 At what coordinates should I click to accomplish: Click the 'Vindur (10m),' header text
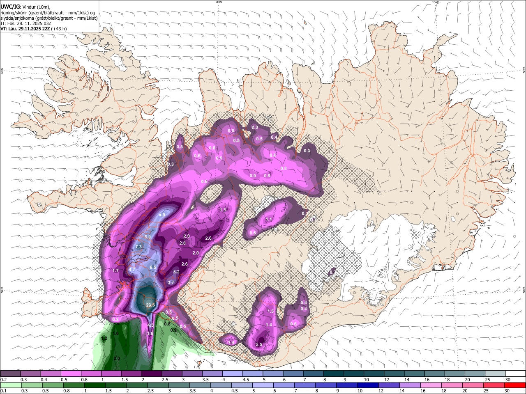tap(36, 7)
